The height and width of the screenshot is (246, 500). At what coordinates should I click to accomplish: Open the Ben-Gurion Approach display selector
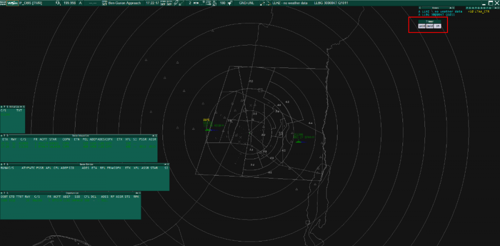tap(124, 2)
